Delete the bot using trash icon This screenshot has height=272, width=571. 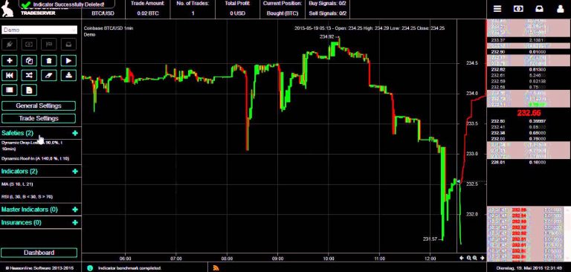49,61
